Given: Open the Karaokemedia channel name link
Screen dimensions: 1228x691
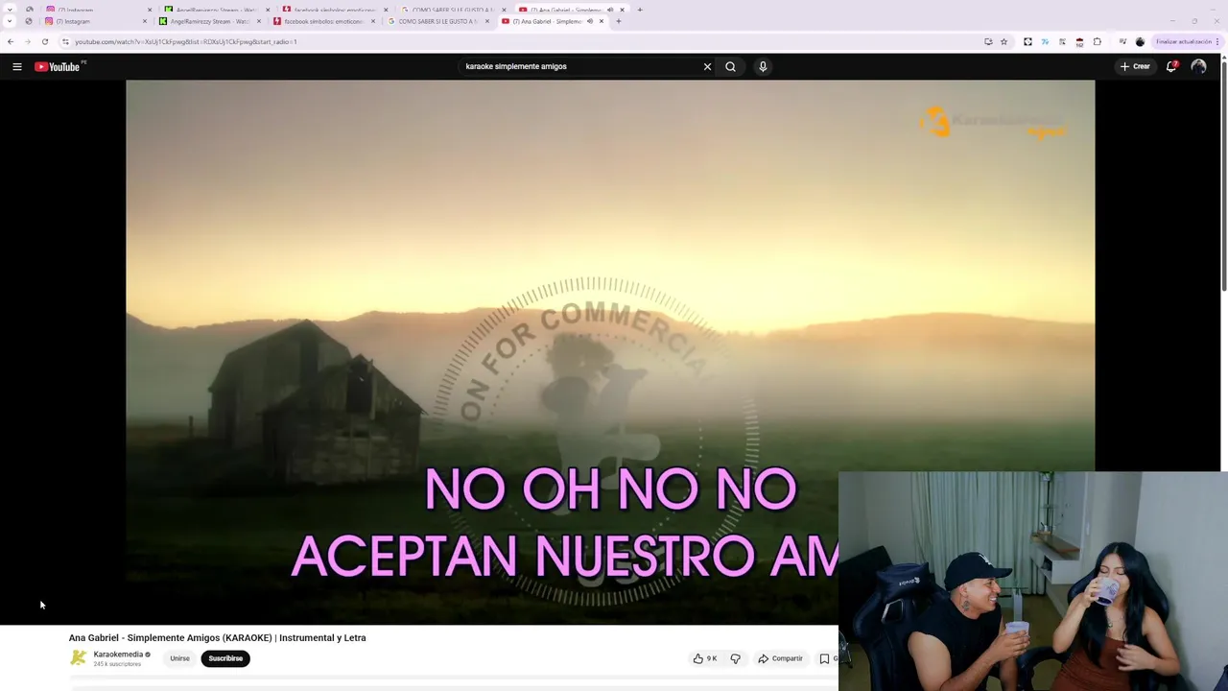Looking at the screenshot, I should (x=118, y=655).
